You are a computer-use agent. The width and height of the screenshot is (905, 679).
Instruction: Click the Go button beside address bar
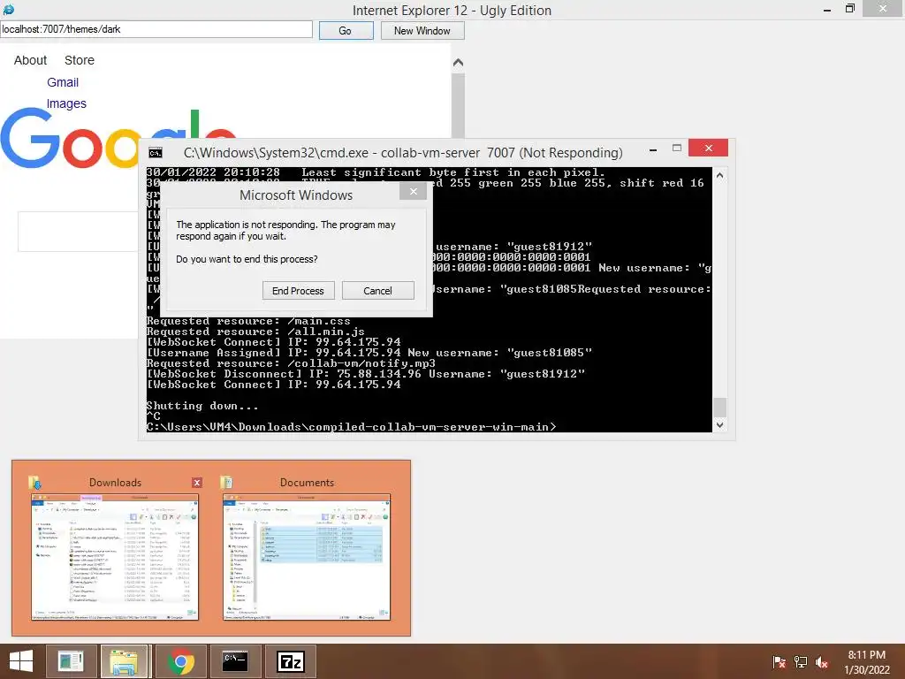[346, 31]
